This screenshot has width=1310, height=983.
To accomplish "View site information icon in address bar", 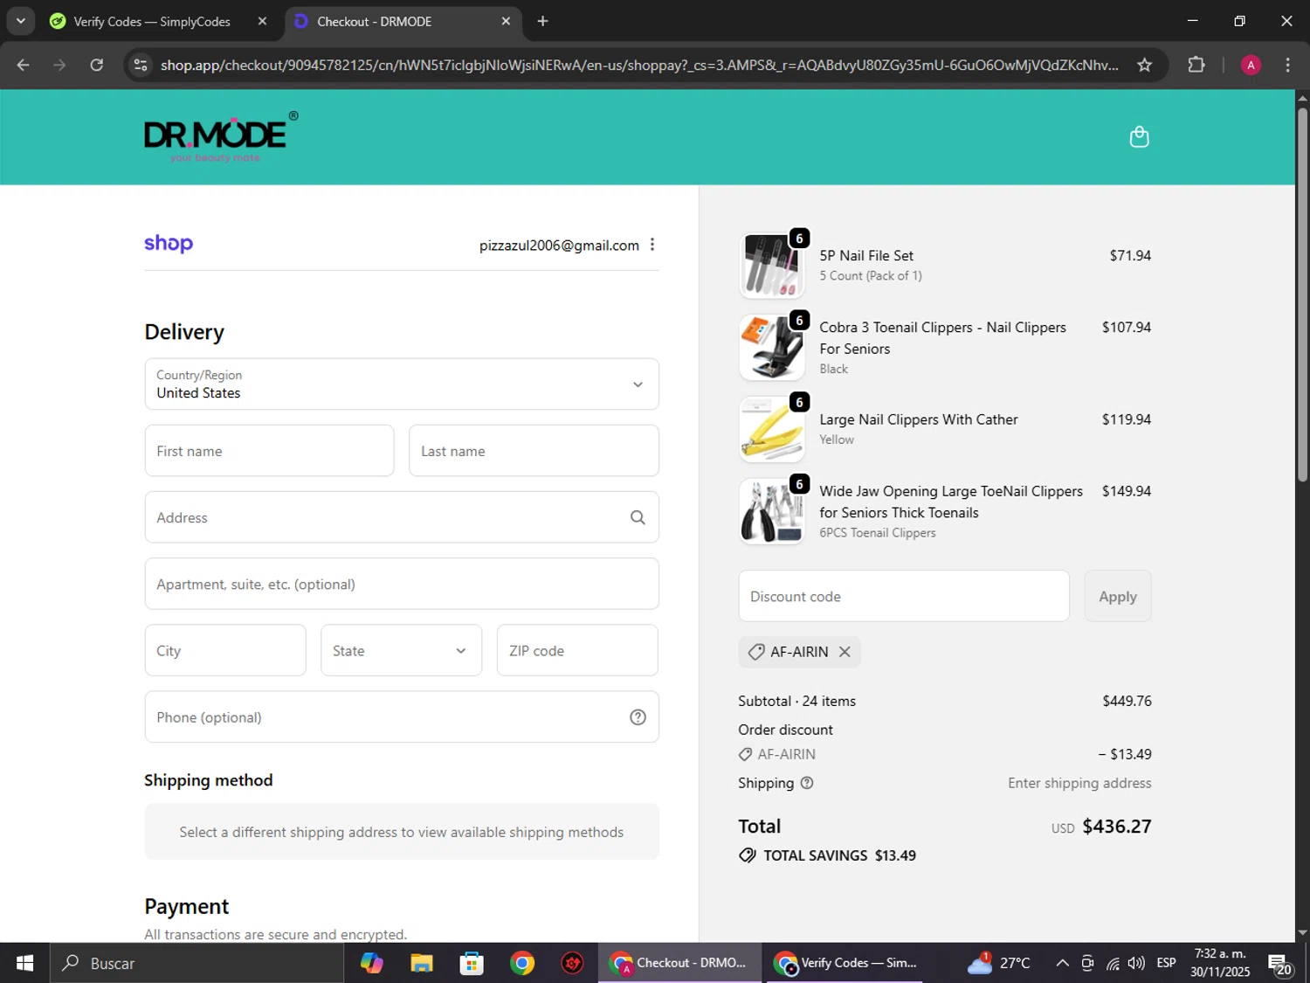I will (x=141, y=65).
